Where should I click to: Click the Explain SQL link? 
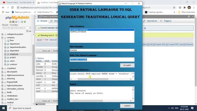160,44
